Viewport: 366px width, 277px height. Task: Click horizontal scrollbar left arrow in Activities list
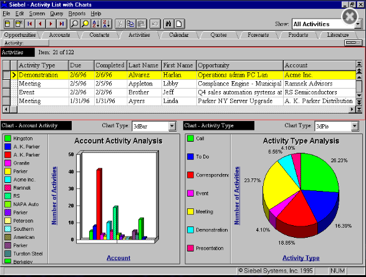pyautogui.click(x=6, y=109)
